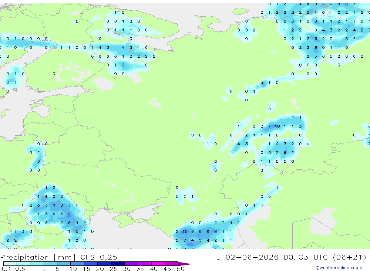Click the 30–35 mm violet legend swatch

click(131, 264)
